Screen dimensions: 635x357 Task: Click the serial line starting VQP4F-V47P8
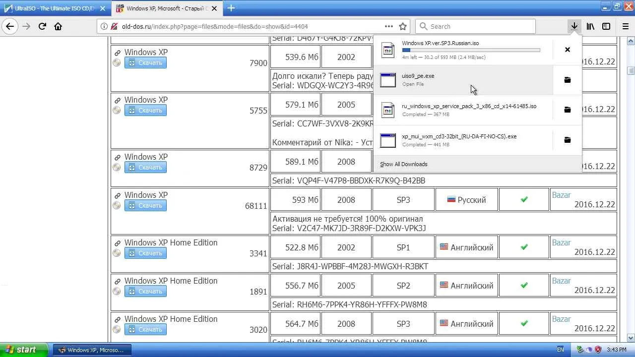[x=349, y=180]
